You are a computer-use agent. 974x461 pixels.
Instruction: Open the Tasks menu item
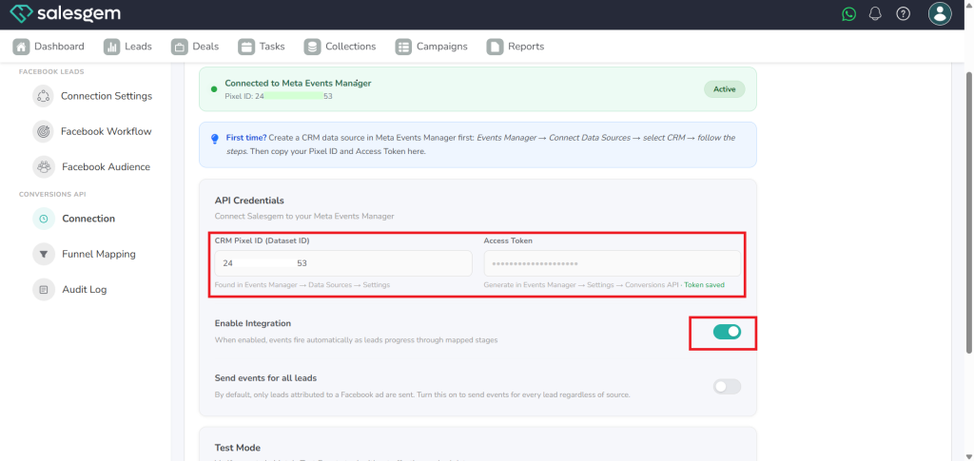(262, 47)
